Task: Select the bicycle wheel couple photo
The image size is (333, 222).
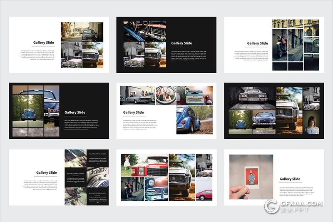Action: (166, 95)
